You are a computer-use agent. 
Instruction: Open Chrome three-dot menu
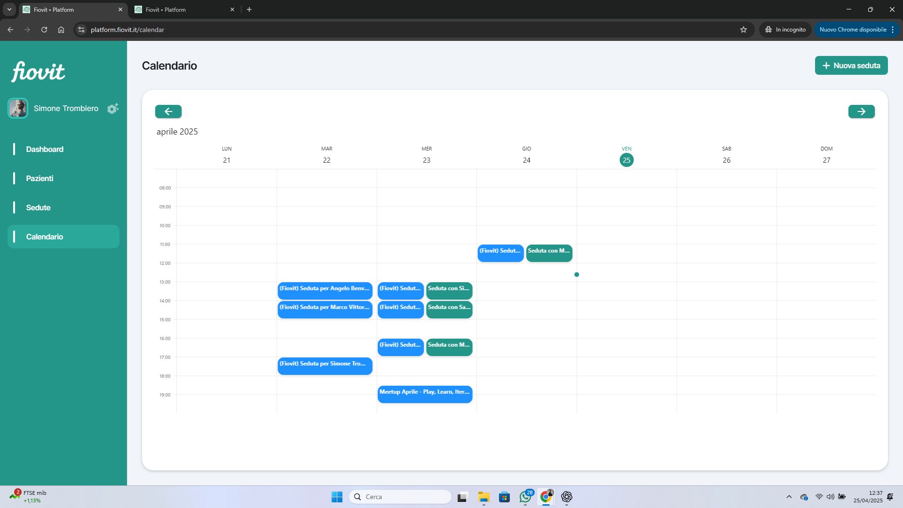point(892,30)
